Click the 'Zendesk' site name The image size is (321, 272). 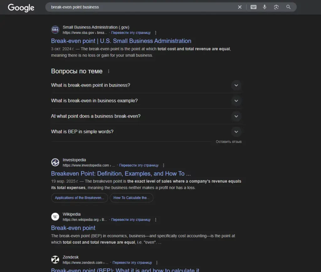[71, 257]
